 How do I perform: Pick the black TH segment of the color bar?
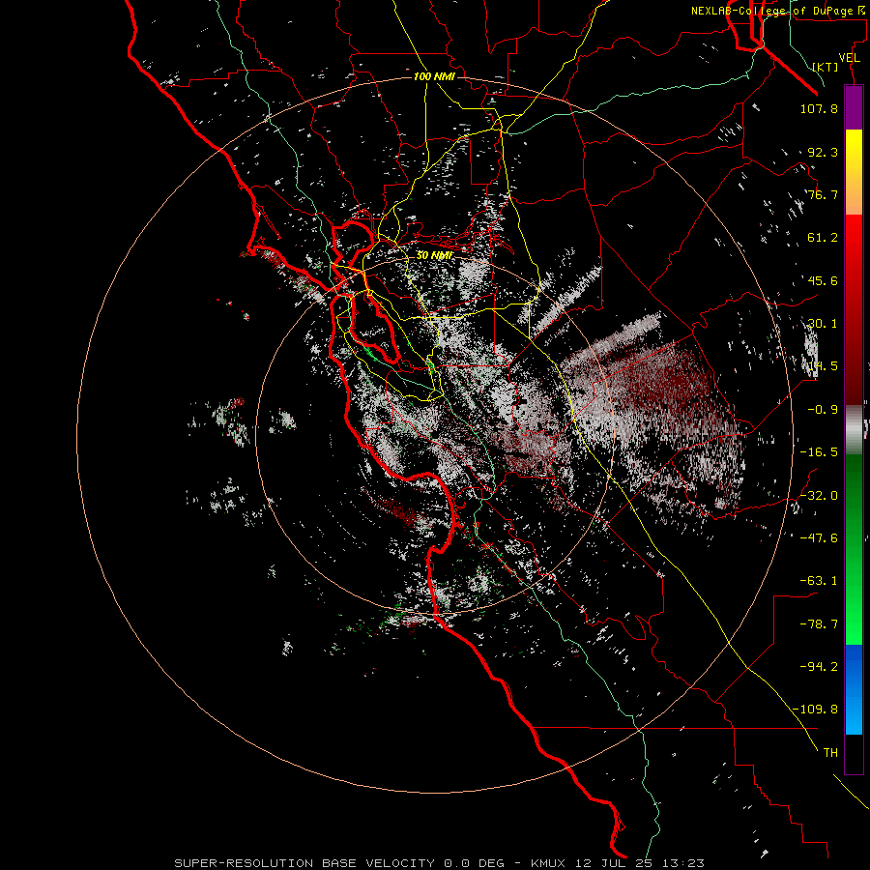(x=854, y=753)
